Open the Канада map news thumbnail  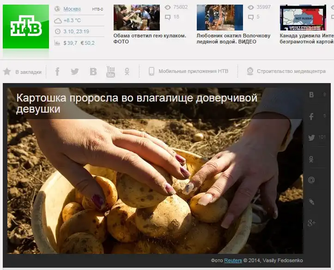click(303, 18)
